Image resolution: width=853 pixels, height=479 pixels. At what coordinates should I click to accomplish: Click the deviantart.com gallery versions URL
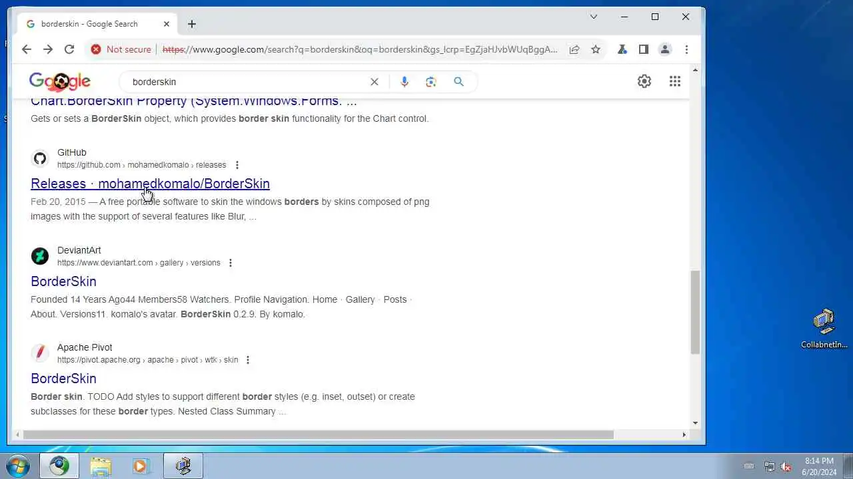[139, 263]
